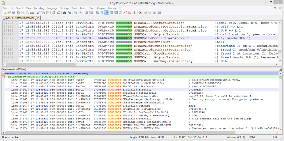Run macro multiple times toolbar icon
Image resolution: width=284 pixels, height=141 pixels.
(154, 12)
